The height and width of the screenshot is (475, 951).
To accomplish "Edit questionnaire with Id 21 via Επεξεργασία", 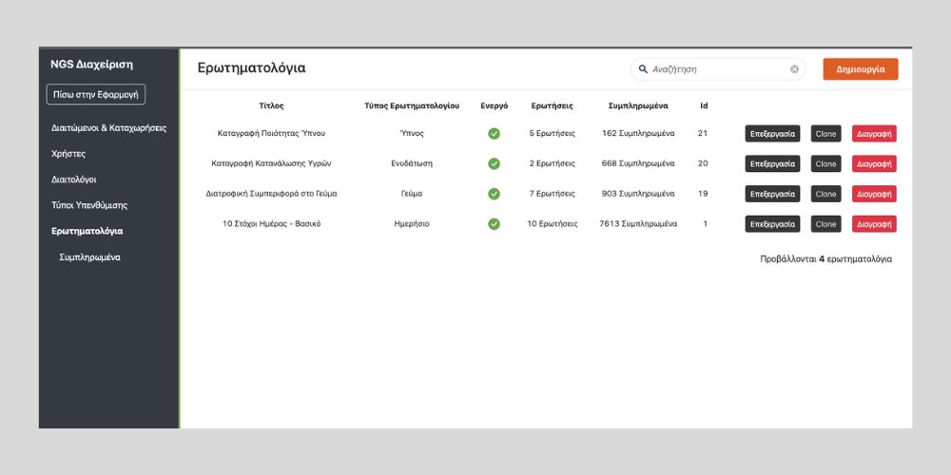I will pyautogui.click(x=772, y=134).
